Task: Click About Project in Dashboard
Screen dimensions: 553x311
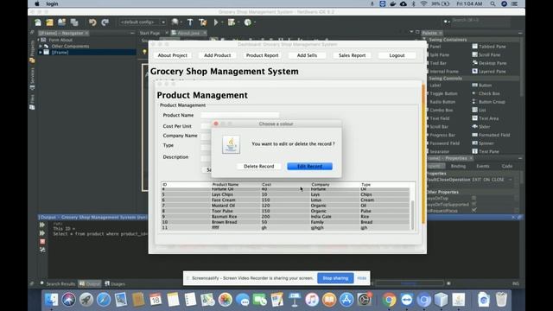Action: tap(173, 55)
